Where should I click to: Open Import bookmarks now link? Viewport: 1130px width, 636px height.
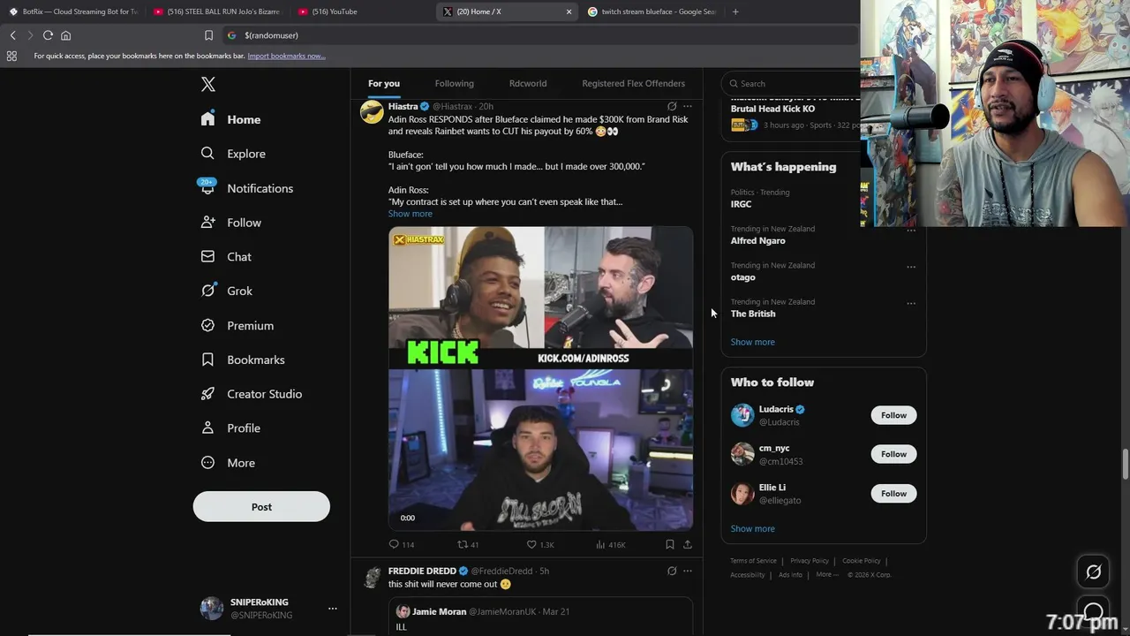[x=286, y=56]
